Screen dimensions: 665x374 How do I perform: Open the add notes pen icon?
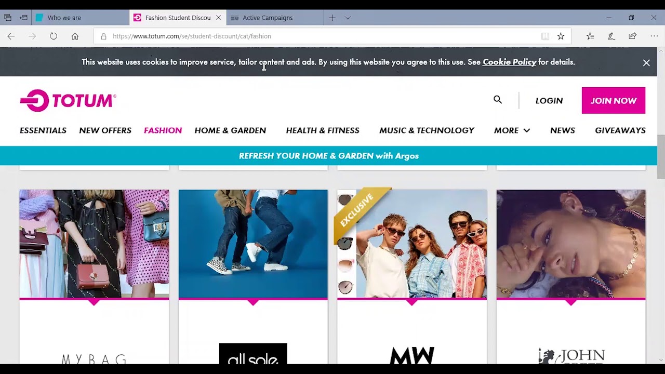point(611,36)
